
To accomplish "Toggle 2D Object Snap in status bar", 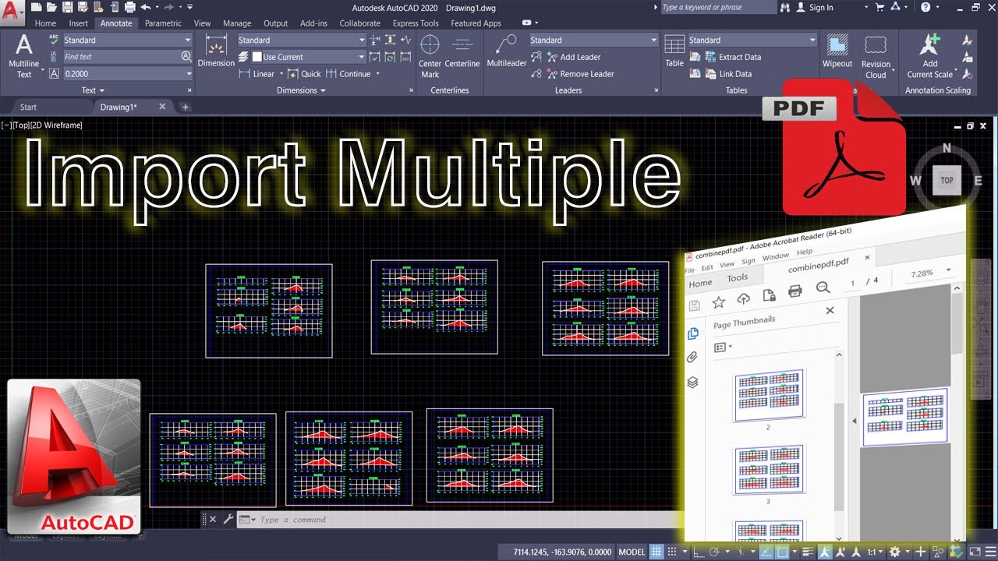I will [x=784, y=552].
